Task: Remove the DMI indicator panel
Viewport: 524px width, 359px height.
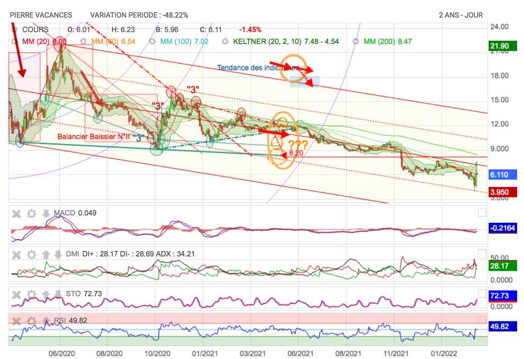Action: point(16,254)
